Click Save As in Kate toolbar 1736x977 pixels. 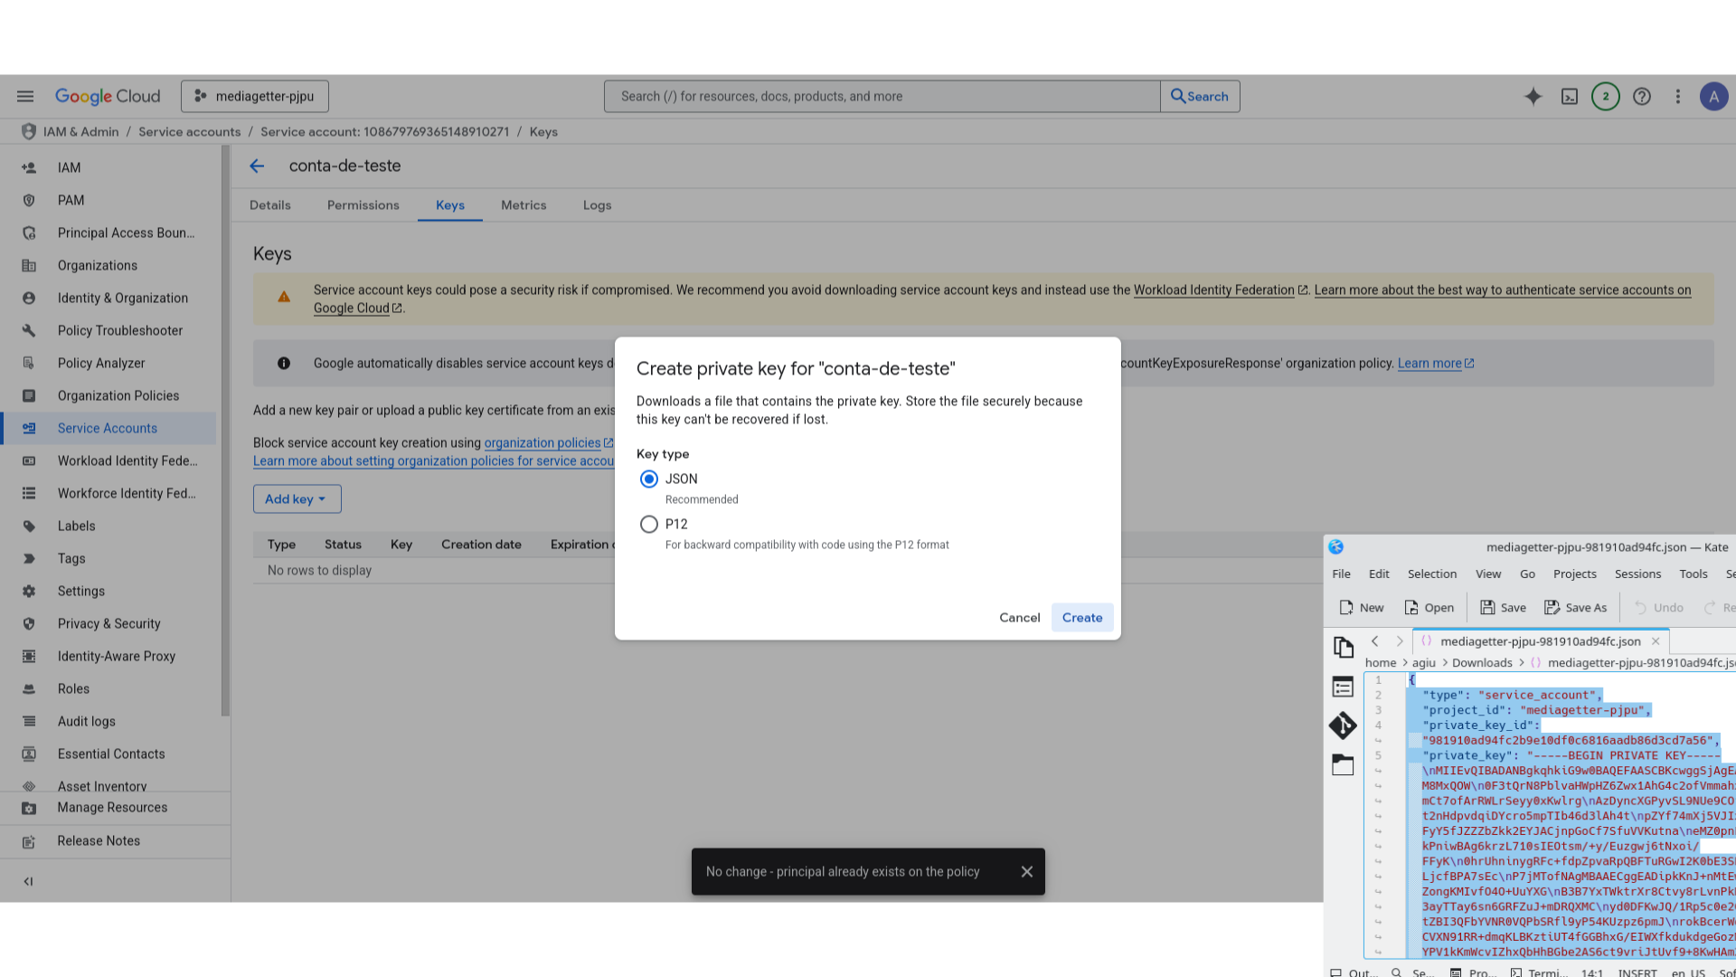point(1575,608)
